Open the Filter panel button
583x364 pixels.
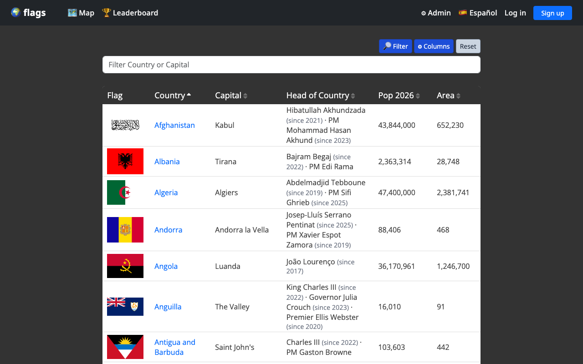click(x=395, y=46)
